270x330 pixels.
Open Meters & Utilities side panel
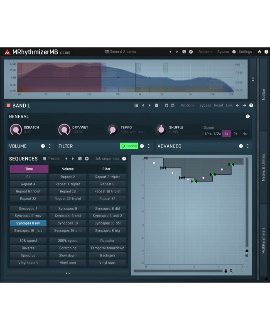[263, 167]
